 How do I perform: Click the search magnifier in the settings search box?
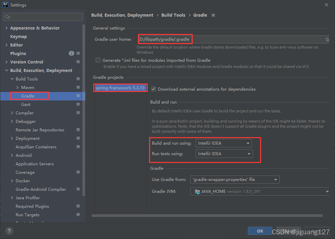(6, 17)
